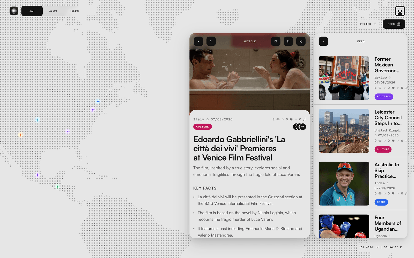The height and width of the screenshot is (258, 414).
Task: Toggle the Feed button
Action: click(x=394, y=24)
